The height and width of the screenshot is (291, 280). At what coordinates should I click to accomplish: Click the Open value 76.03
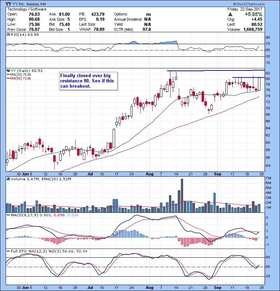pos(34,14)
